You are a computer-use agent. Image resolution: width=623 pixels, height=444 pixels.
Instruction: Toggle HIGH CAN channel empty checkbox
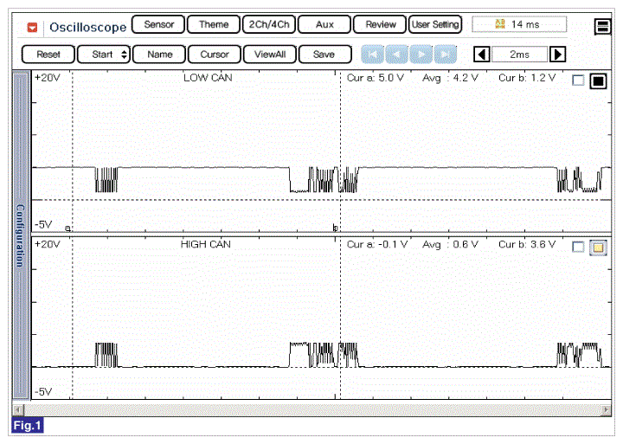(x=578, y=248)
